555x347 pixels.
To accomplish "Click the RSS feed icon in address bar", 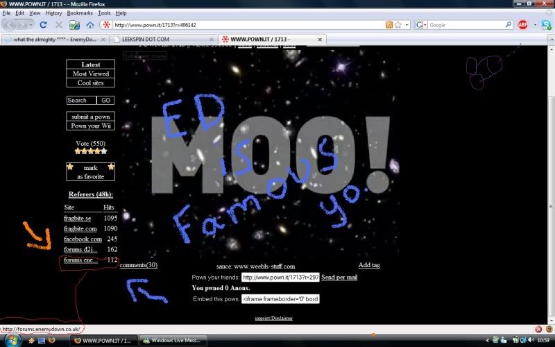I will [388, 25].
